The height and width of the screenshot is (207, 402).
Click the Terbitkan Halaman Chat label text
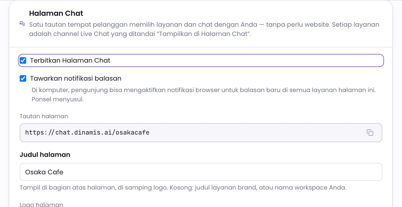coord(70,60)
